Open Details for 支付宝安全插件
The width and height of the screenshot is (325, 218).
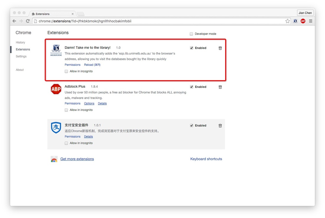click(89, 137)
